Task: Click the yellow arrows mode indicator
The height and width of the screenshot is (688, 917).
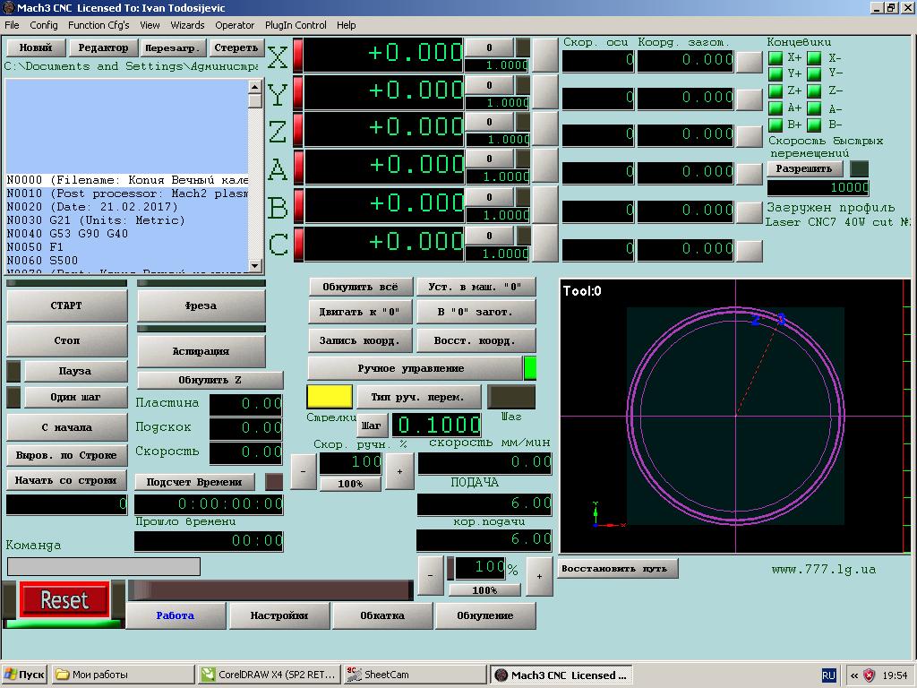Action: pos(330,397)
